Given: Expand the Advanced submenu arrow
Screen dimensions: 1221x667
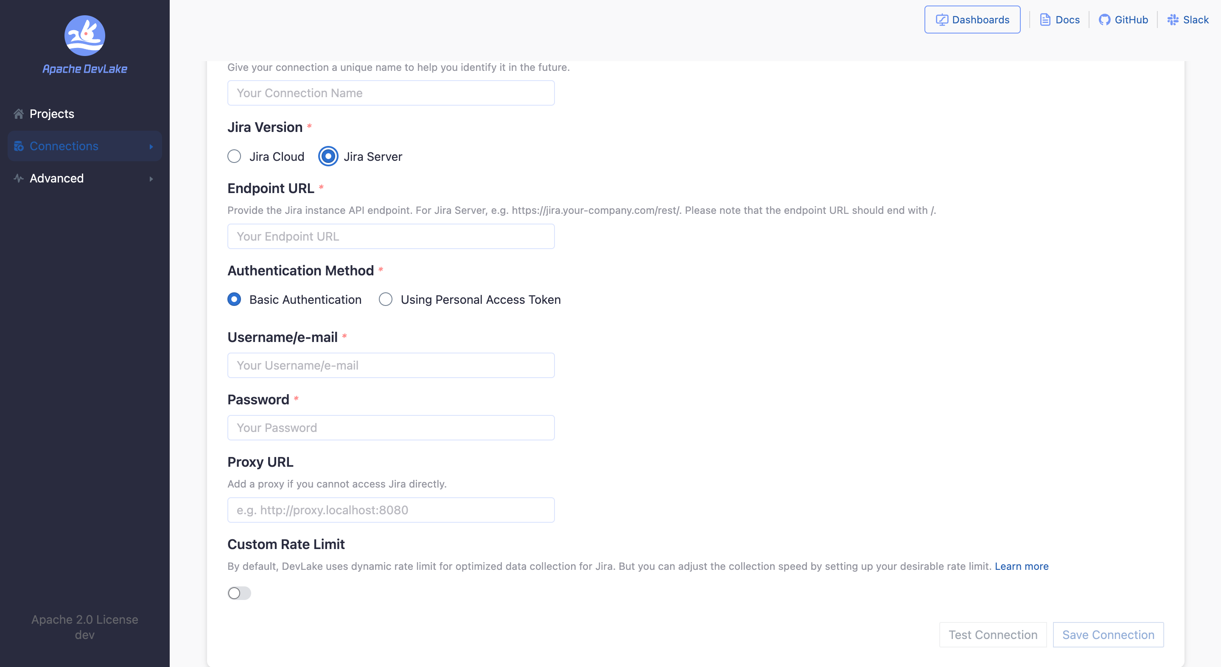Looking at the screenshot, I should click(x=151, y=179).
